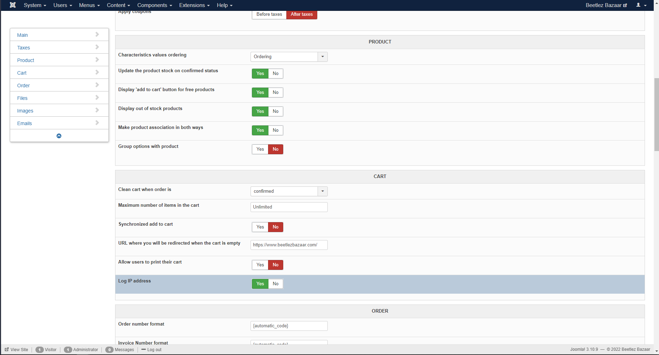
Task: Set Update product stock on confirmed to Yes
Action: (260, 74)
